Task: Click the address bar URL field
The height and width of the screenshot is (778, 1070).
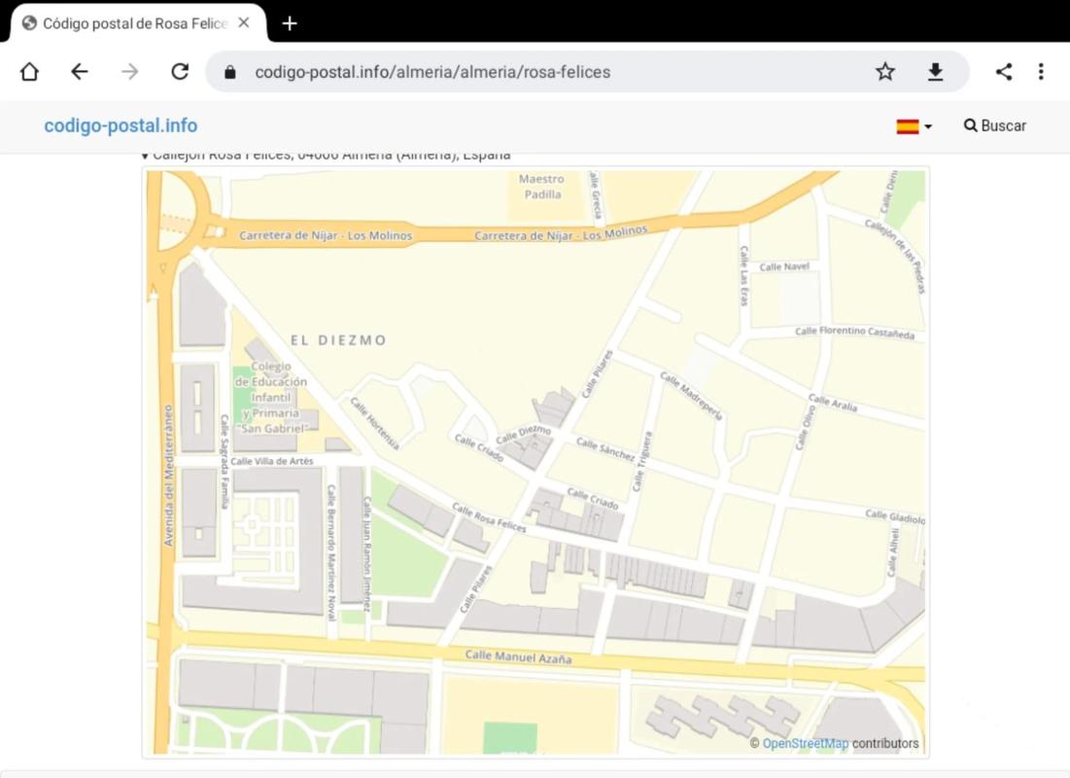Action: [544, 72]
